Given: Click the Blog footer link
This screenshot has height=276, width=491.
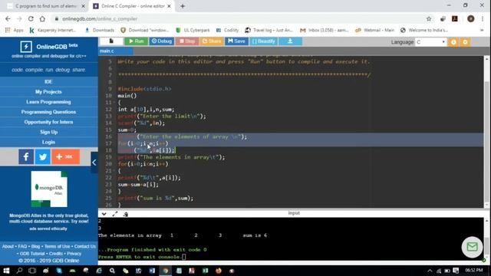Looking at the screenshot, I should pyautogui.click(x=35, y=247).
